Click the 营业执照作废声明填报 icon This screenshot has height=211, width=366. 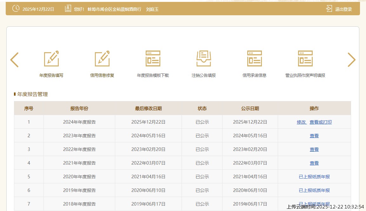[x=305, y=59]
